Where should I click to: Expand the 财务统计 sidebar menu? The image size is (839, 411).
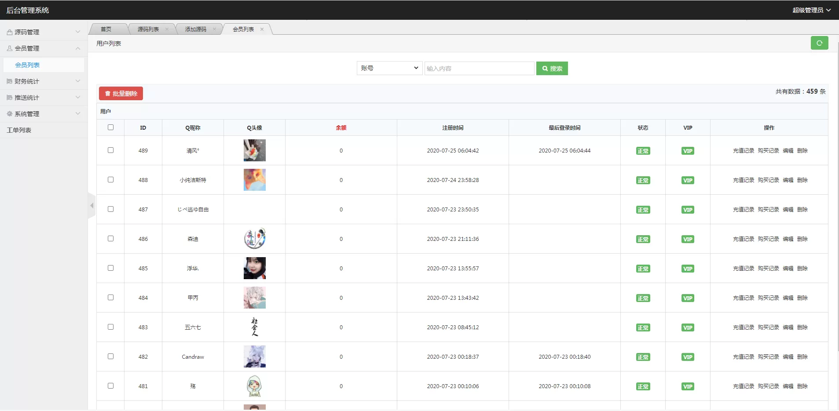(x=44, y=81)
